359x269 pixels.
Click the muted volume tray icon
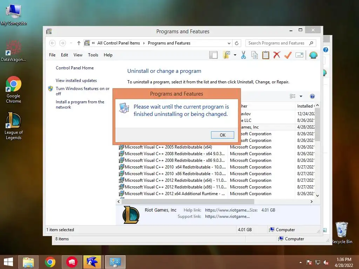point(326,262)
